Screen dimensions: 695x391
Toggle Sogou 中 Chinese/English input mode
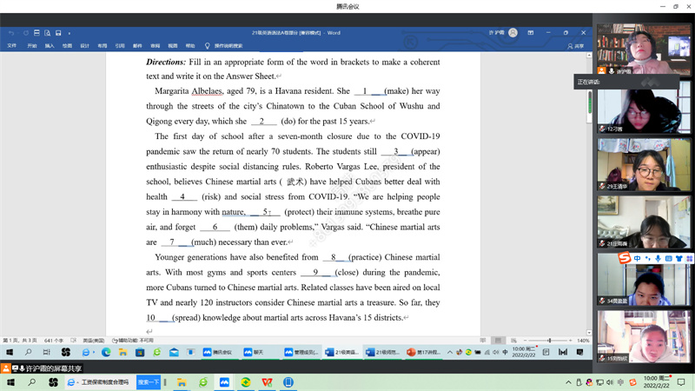pyautogui.click(x=637, y=258)
